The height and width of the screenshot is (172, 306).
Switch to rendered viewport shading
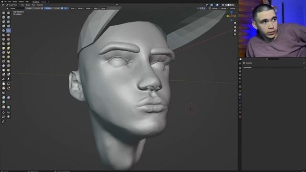pos(233,5)
